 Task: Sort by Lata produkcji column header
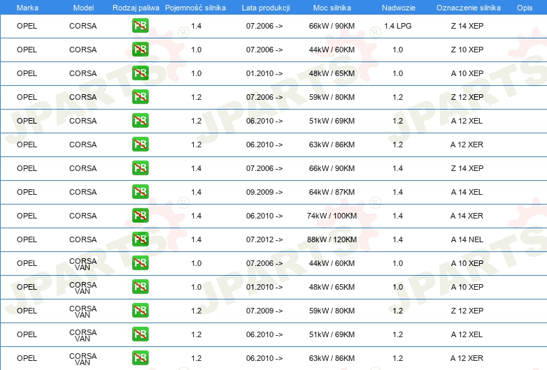(x=266, y=7)
